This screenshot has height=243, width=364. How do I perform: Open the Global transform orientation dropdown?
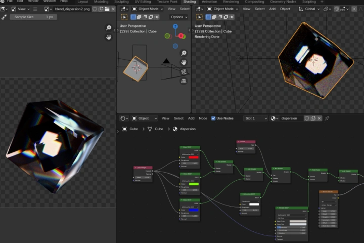(309, 9)
